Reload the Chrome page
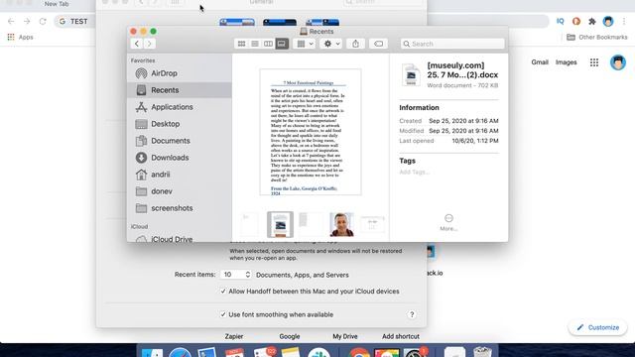The image size is (635, 357). click(43, 22)
